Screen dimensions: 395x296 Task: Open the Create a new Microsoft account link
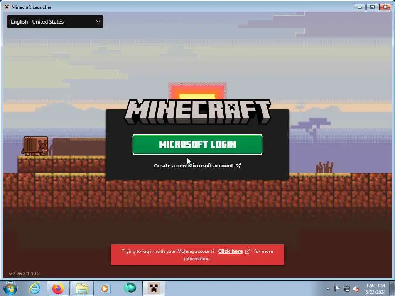(x=194, y=165)
